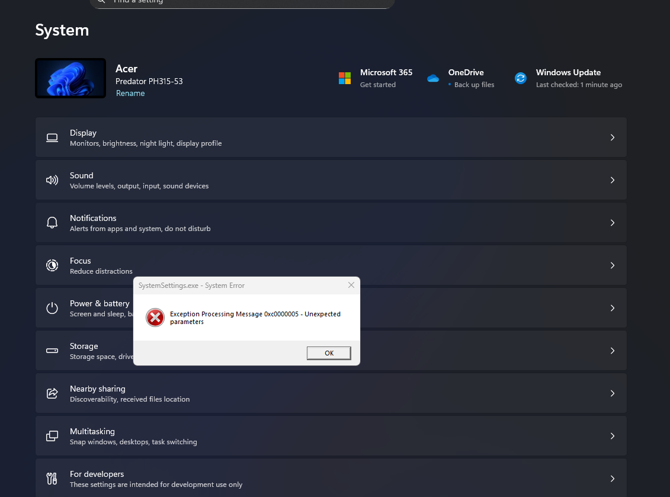Expand the Notifications settings chevron
670x497 pixels.
click(x=613, y=223)
